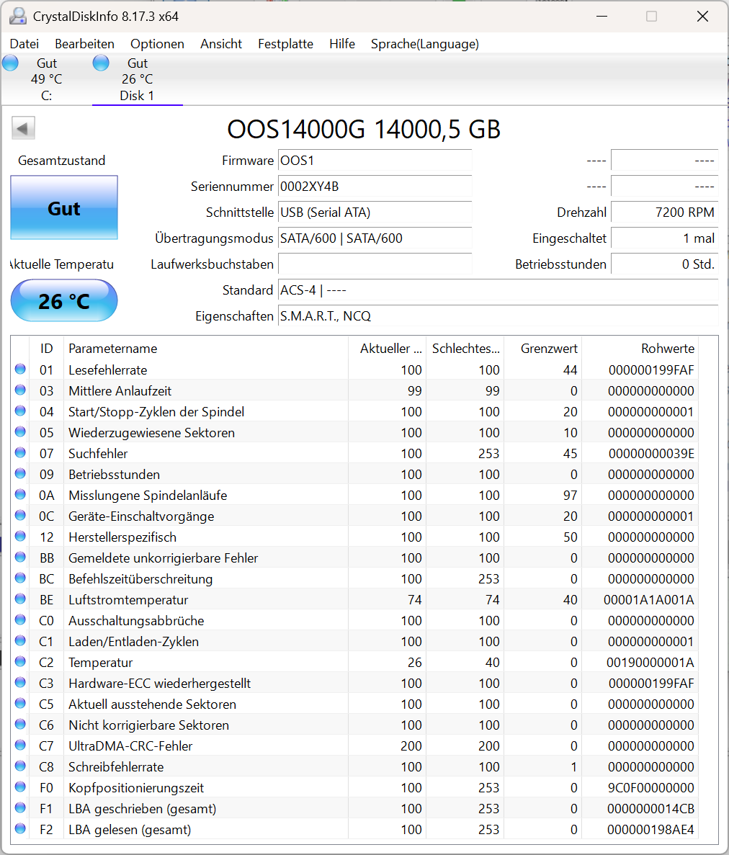Click status dot of ID 09 Betriebsstunden row
Screen dimensions: 729x855
coord(20,473)
